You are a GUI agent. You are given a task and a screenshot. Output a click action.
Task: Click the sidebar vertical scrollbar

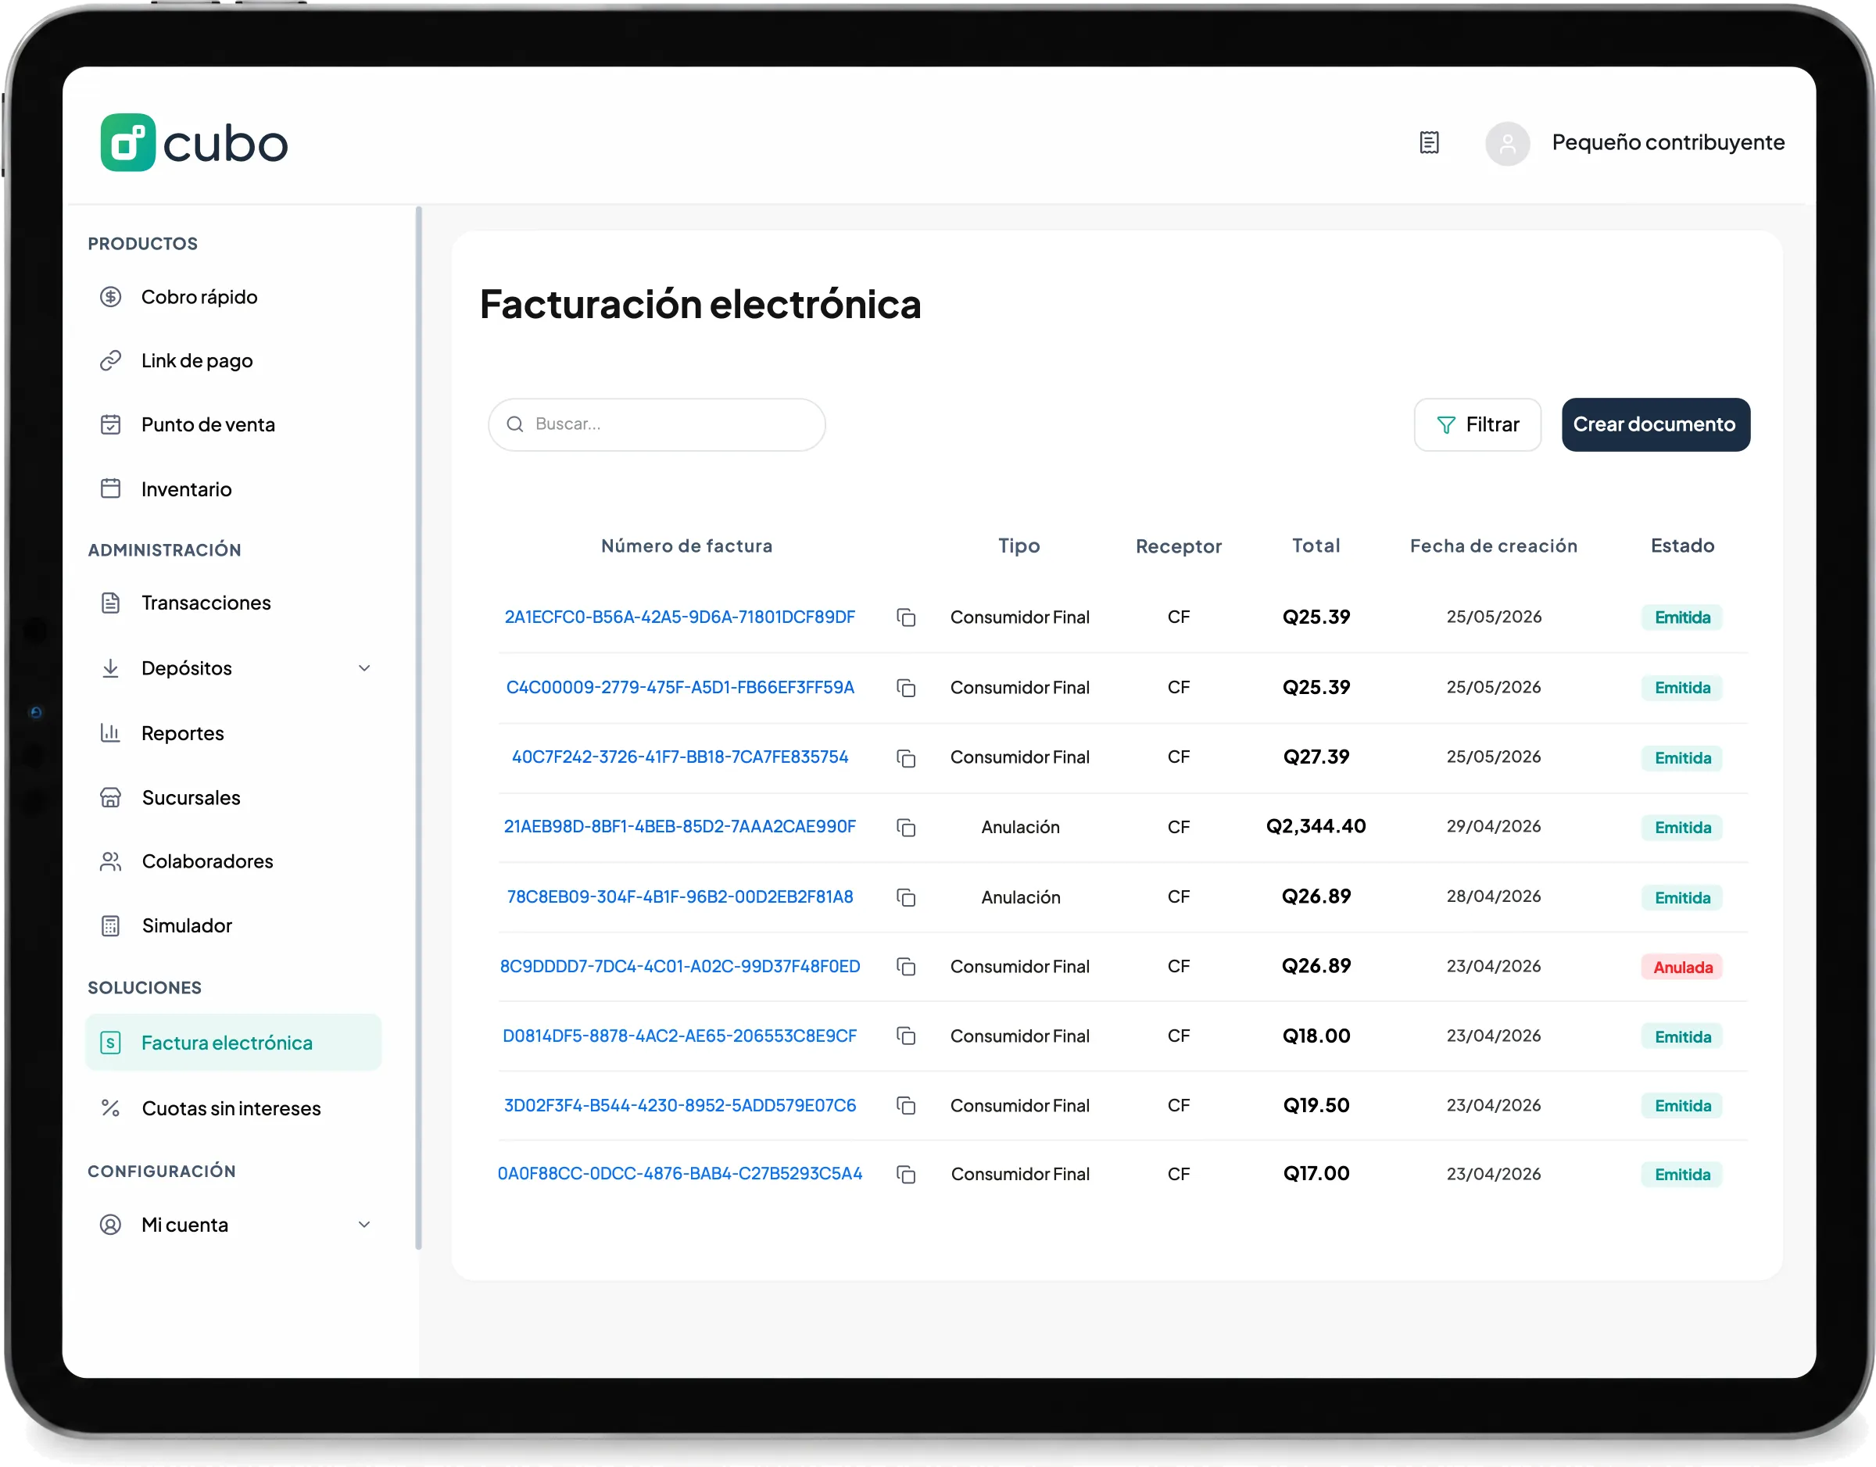point(419,728)
